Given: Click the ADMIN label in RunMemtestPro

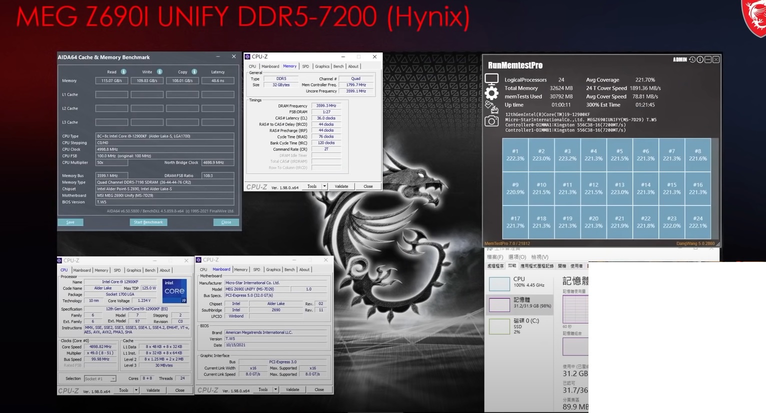Looking at the screenshot, I should click(x=680, y=59).
